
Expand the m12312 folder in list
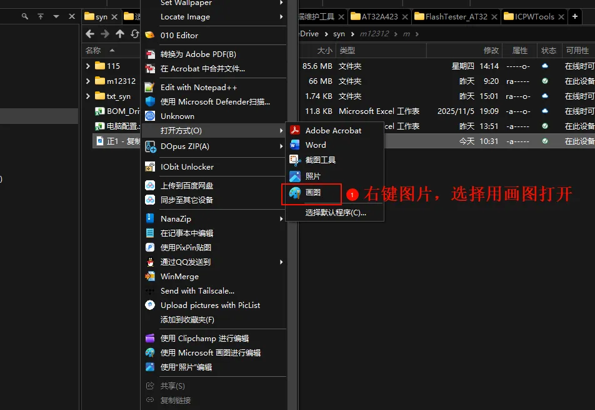tap(88, 81)
